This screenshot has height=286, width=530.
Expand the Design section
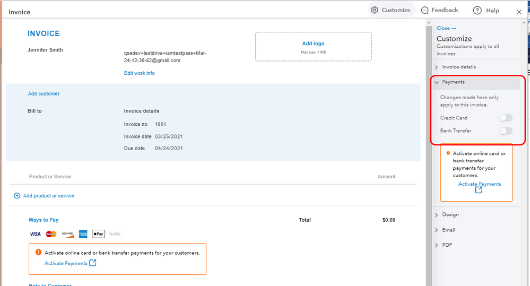[450, 215]
